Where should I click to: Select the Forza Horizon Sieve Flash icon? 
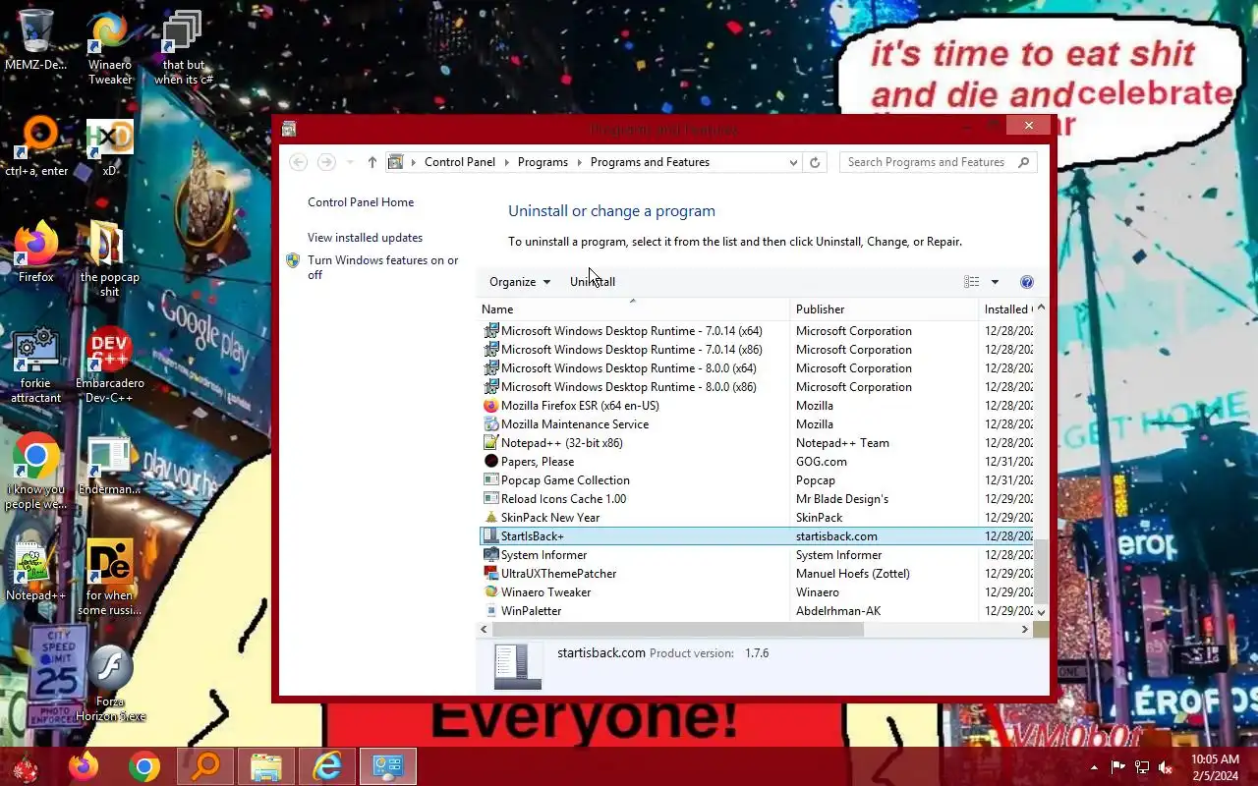pos(109,683)
